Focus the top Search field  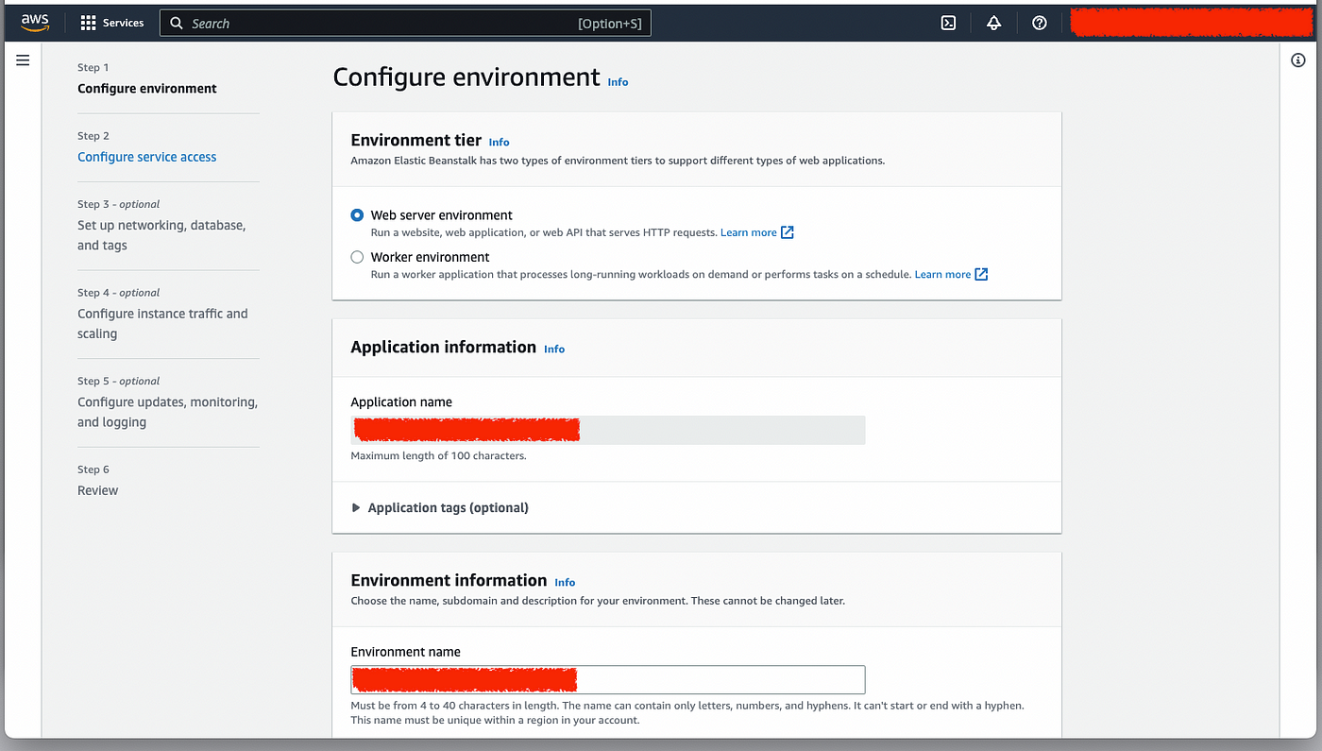tap(405, 24)
